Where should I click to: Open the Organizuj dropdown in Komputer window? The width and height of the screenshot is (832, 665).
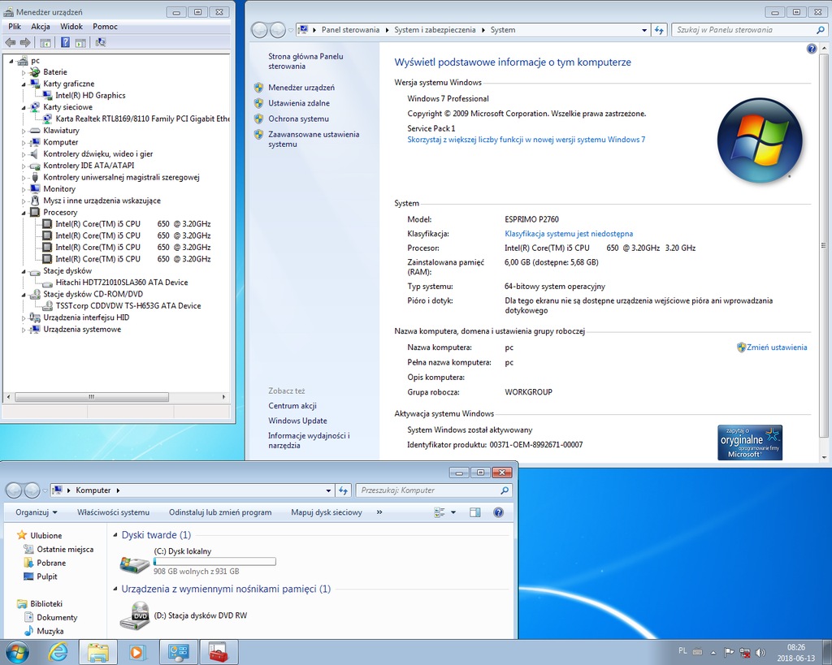tap(37, 512)
